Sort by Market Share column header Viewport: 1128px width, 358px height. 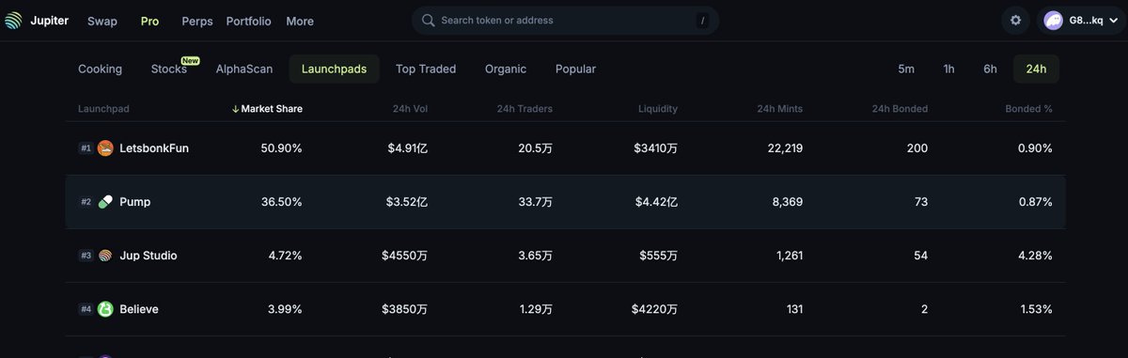point(267,109)
